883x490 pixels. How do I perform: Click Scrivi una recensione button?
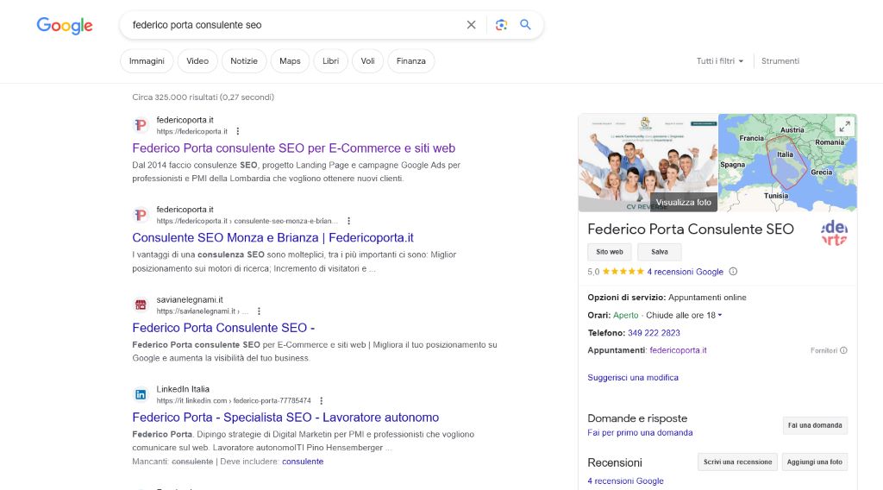(738, 462)
